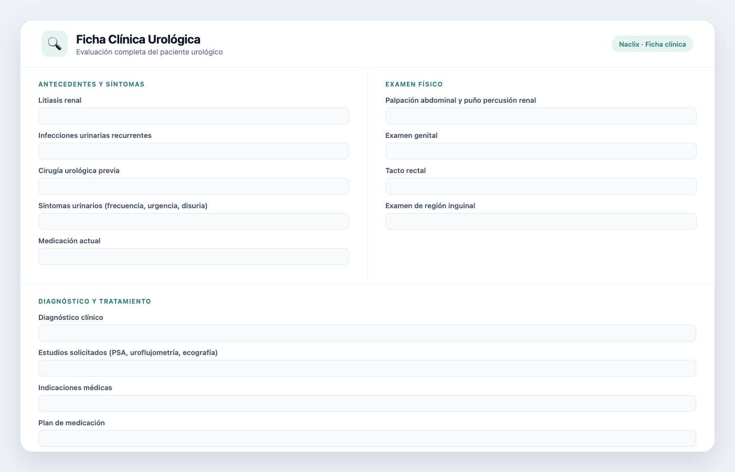Click the magnifying glass icon in header
This screenshot has width=735, height=472.
click(55, 44)
